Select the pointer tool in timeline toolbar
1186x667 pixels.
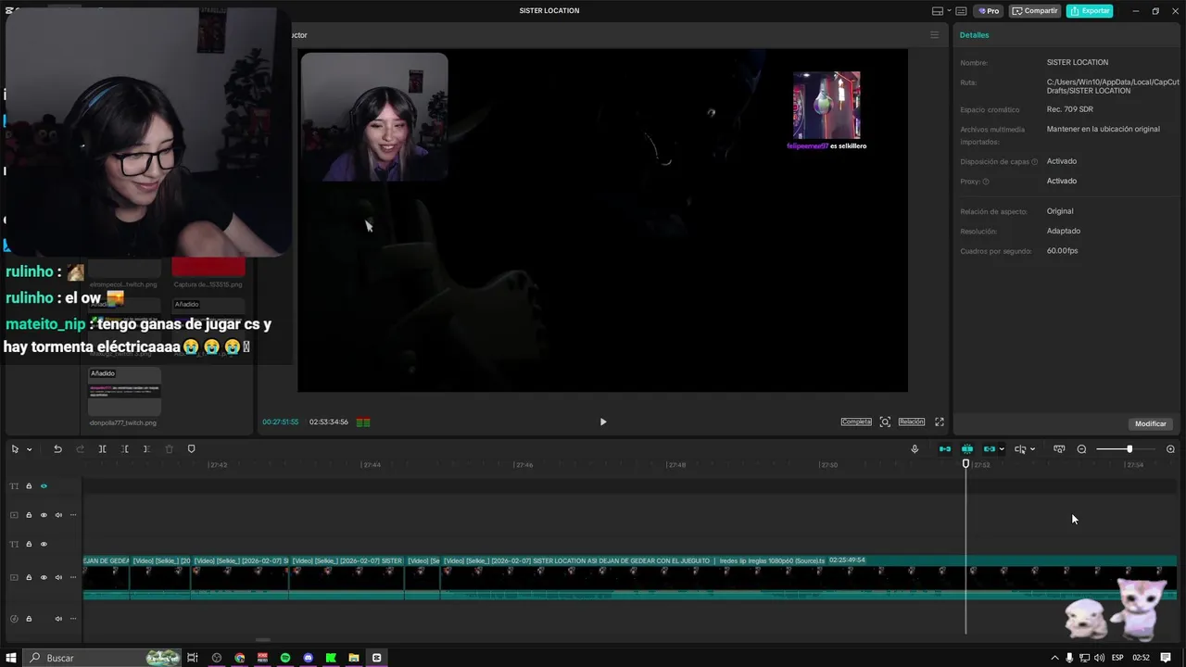15,449
